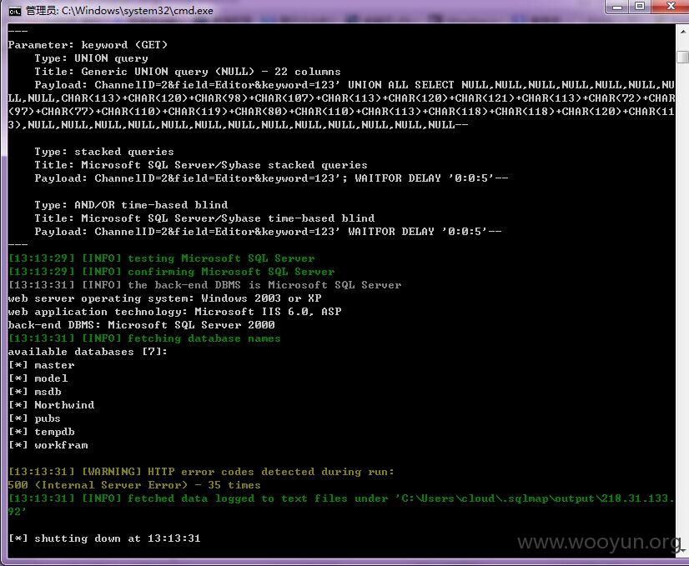The width and height of the screenshot is (689, 566).
Task: Click the 'fetched data logged to text files' line
Action: 341,505
